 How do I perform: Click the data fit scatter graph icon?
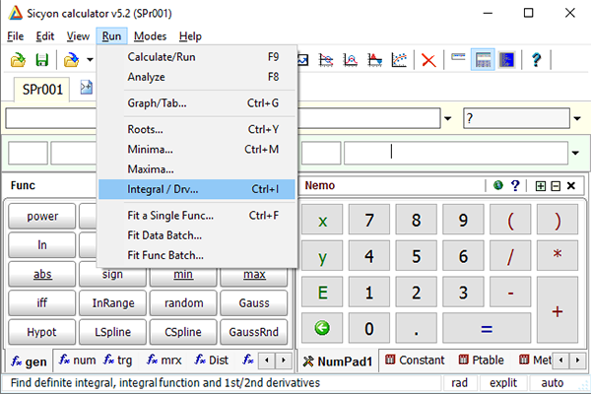coord(399,59)
